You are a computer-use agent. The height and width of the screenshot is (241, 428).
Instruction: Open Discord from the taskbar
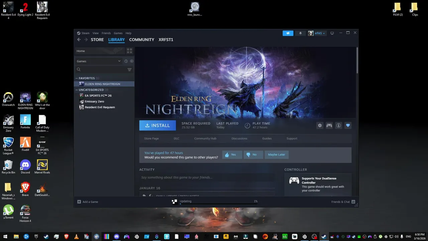coord(116,237)
